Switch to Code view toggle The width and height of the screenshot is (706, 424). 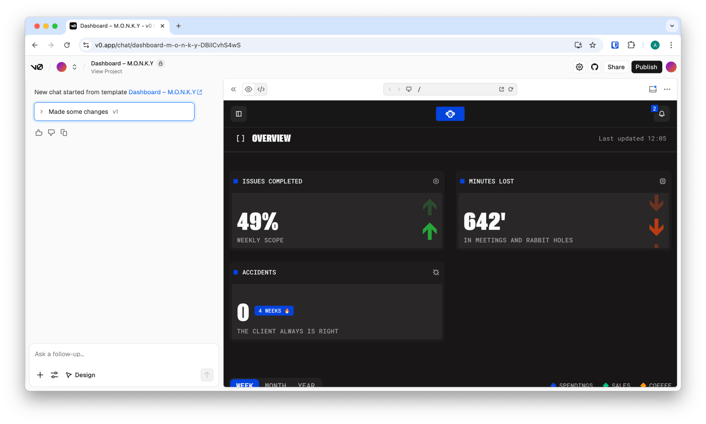click(261, 89)
